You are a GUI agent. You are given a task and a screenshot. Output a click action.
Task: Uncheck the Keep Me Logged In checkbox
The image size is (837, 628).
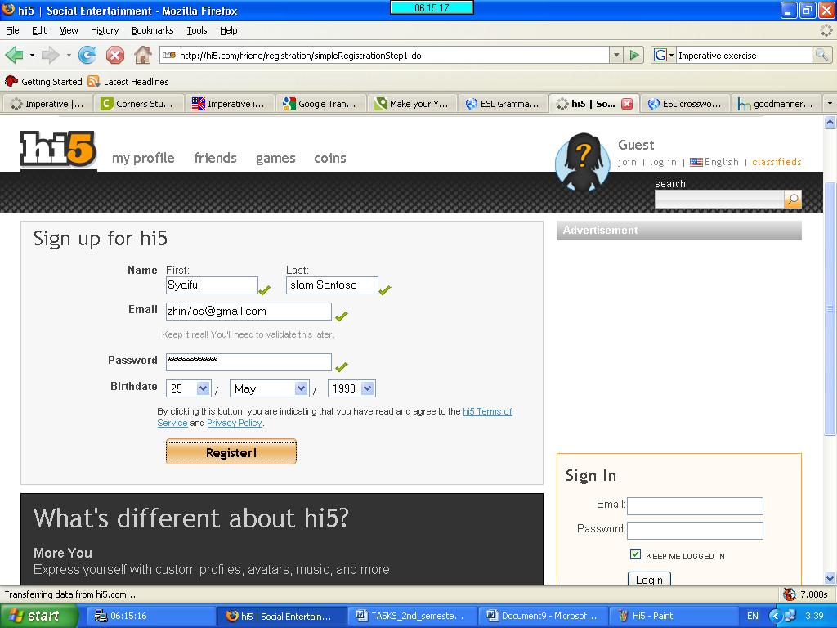pyautogui.click(x=635, y=554)
